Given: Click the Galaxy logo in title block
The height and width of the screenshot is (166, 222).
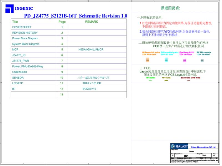Looking at the screenshot, I should [x=179, y=146].
